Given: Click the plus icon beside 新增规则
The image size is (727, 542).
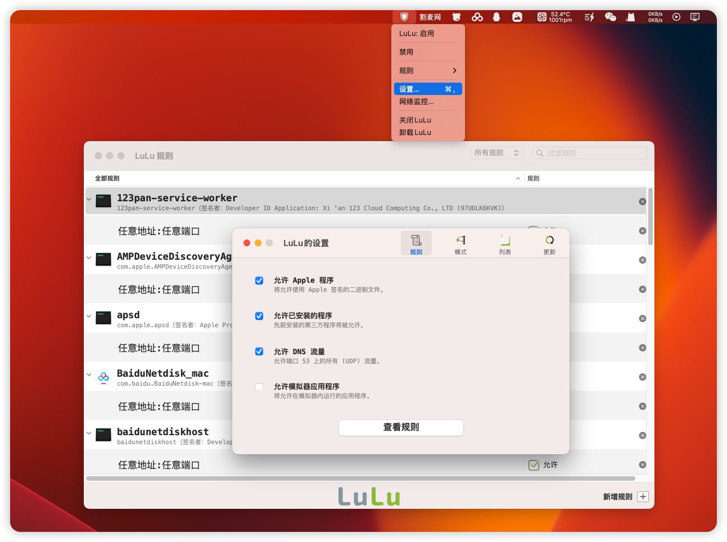Looking at the screenshot, I should click(x=643, y=496).
